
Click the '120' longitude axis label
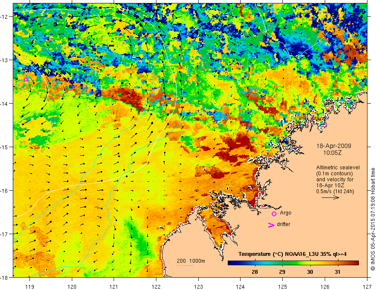tap(72, 287)
